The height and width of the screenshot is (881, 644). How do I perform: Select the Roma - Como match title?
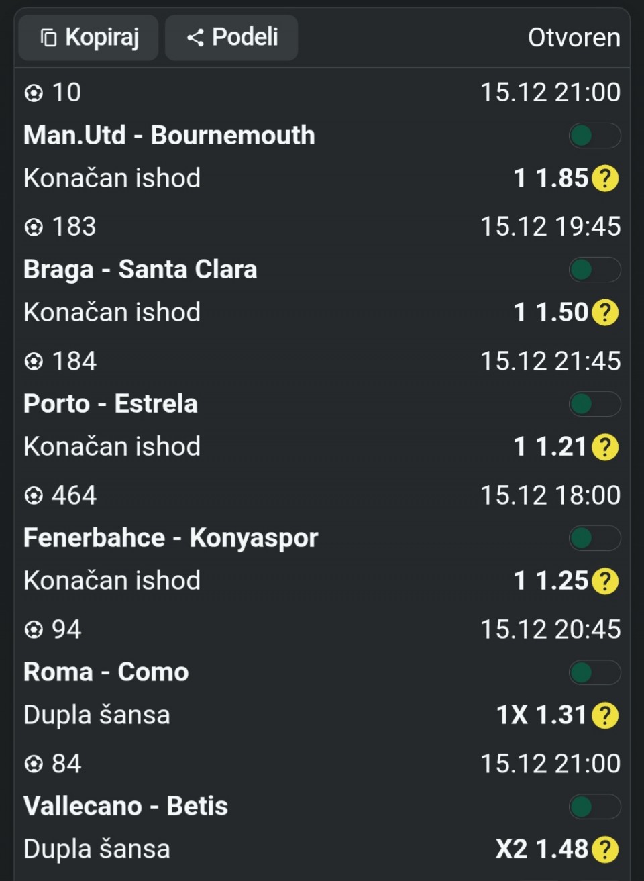[x=106, y=672]
